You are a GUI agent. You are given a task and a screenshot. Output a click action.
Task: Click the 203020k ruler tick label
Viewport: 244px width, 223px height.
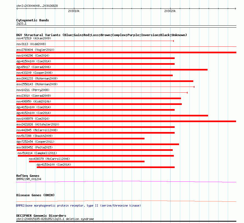click(x=170, y=11)
